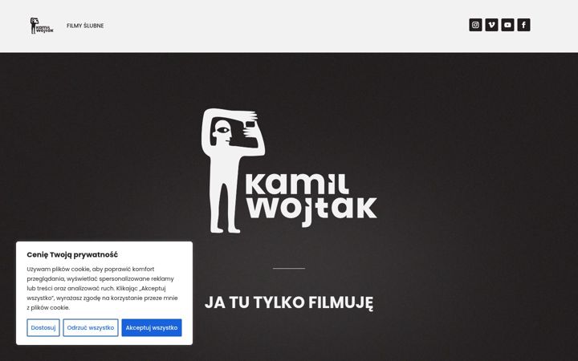Screen dimensions: 578x361
Task: Click the large Kamil Wojtak hero logo
Action: pos(289,171)
